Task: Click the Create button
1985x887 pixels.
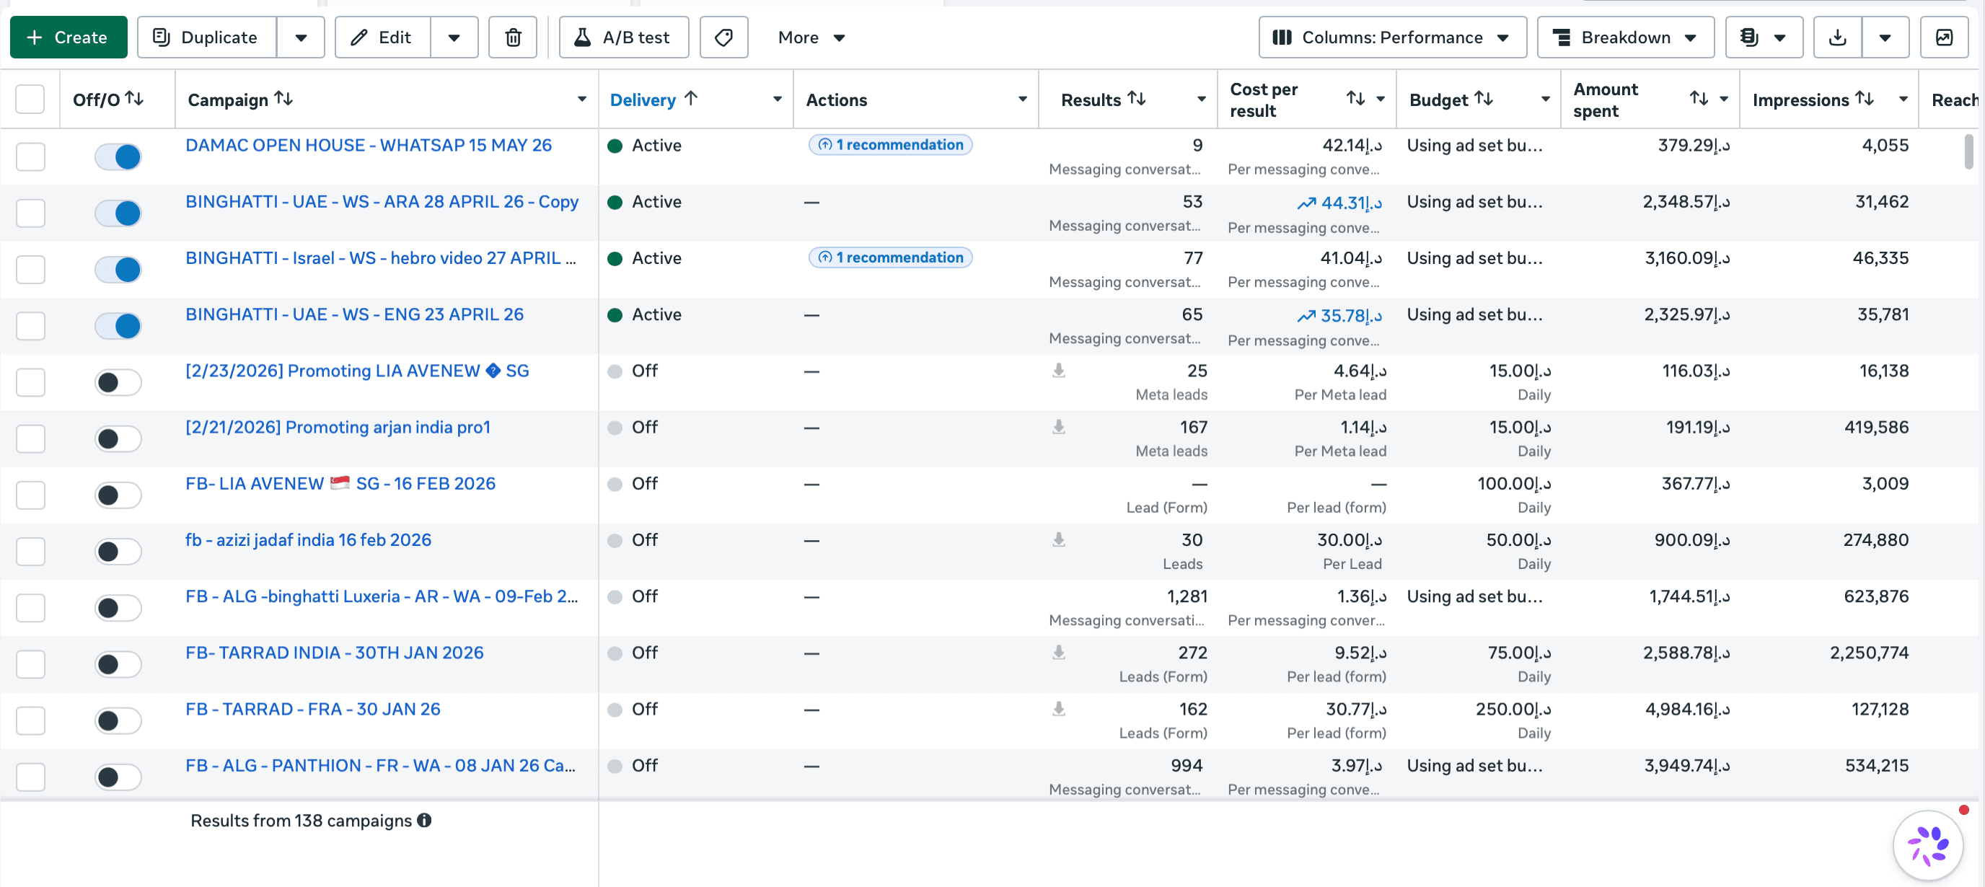Action: [x=69, y=37]
